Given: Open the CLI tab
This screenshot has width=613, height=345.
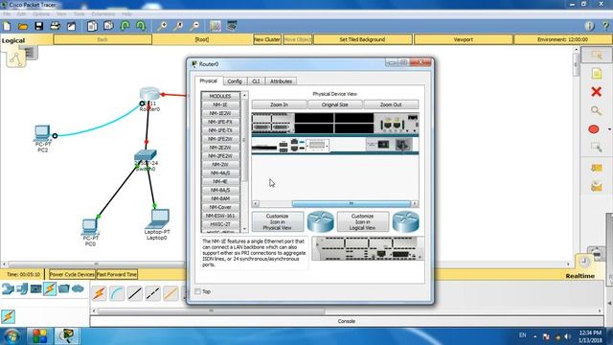Looking at the screenshot, I should pyautogui.click(x=256, y=81).
